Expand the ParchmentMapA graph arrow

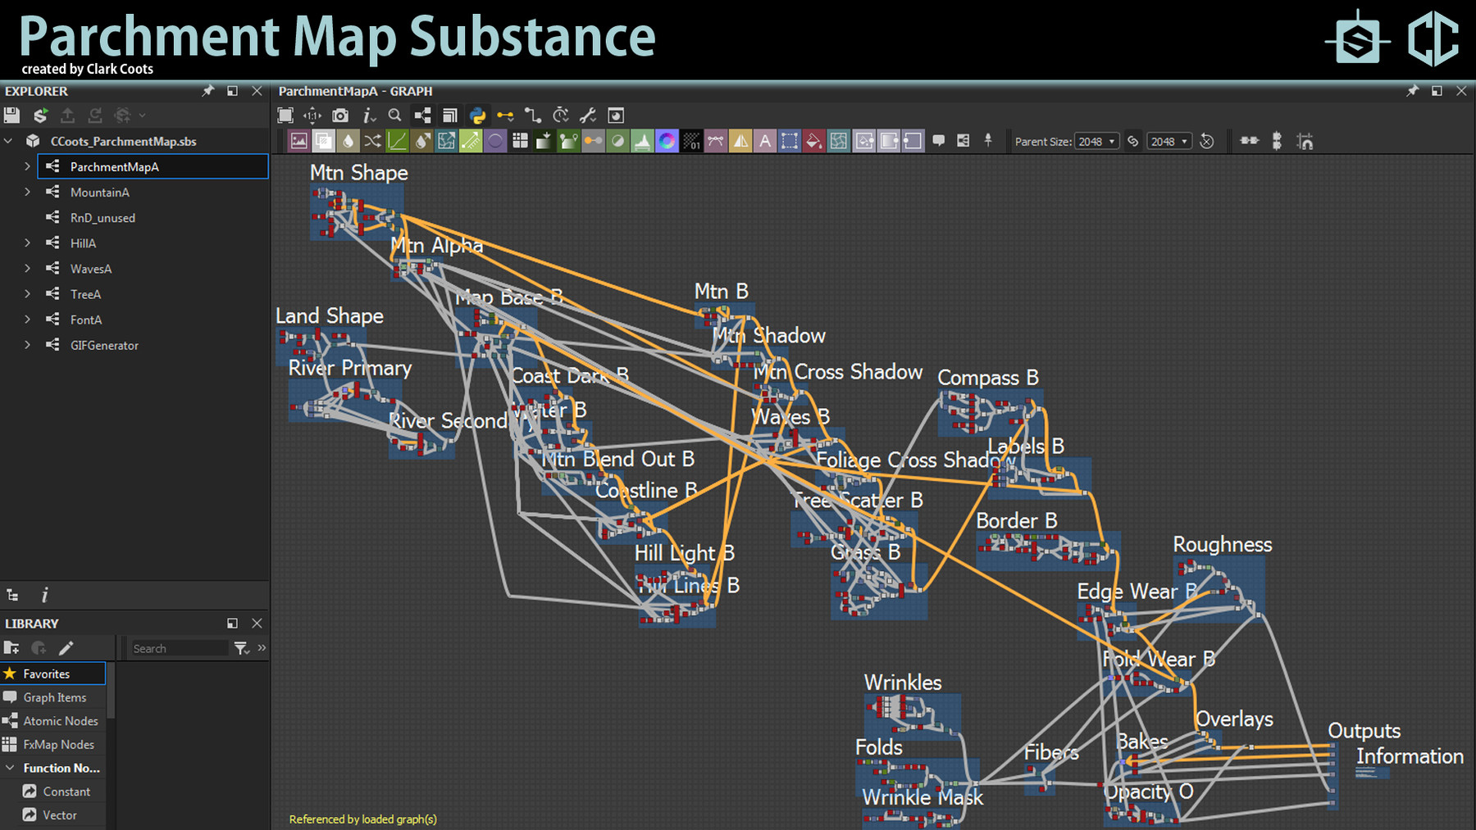tap(27, 166)
